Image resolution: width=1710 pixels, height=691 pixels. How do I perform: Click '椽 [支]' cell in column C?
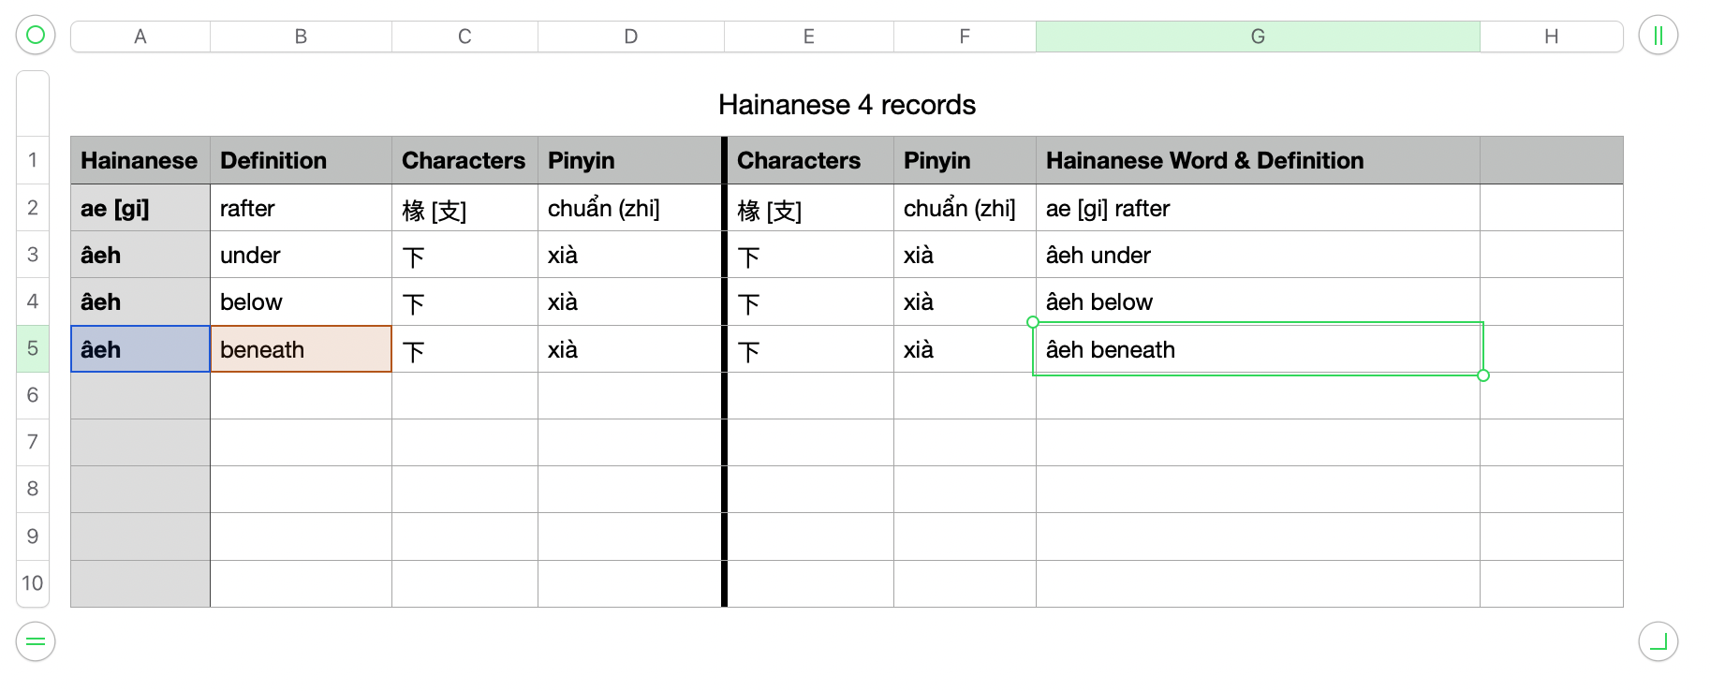coord(464,208)
